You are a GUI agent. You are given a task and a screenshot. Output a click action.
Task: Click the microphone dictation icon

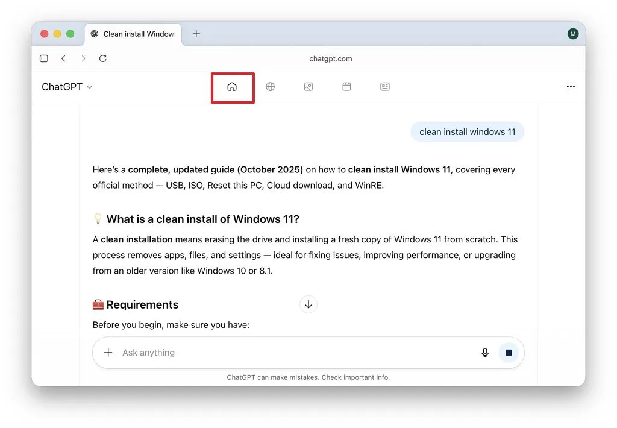(x=485, y=353)
